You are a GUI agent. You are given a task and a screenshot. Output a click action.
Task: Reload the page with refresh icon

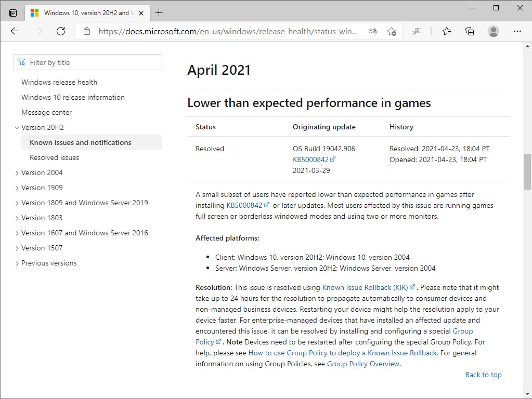(x=61, y=31)
